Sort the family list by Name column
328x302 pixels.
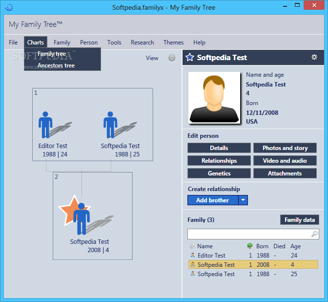click(x=205, y=246)
